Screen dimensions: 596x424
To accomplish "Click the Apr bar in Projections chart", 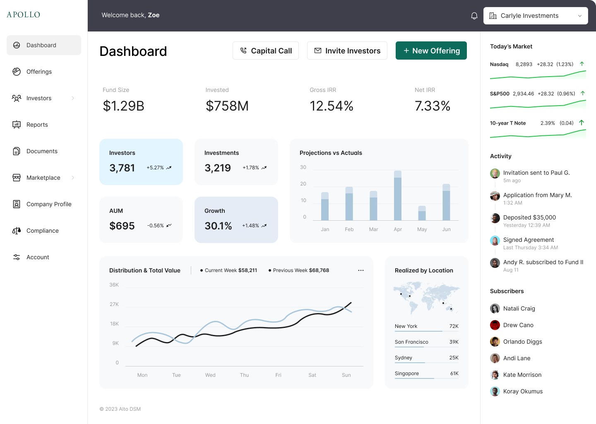I will 398,195.
